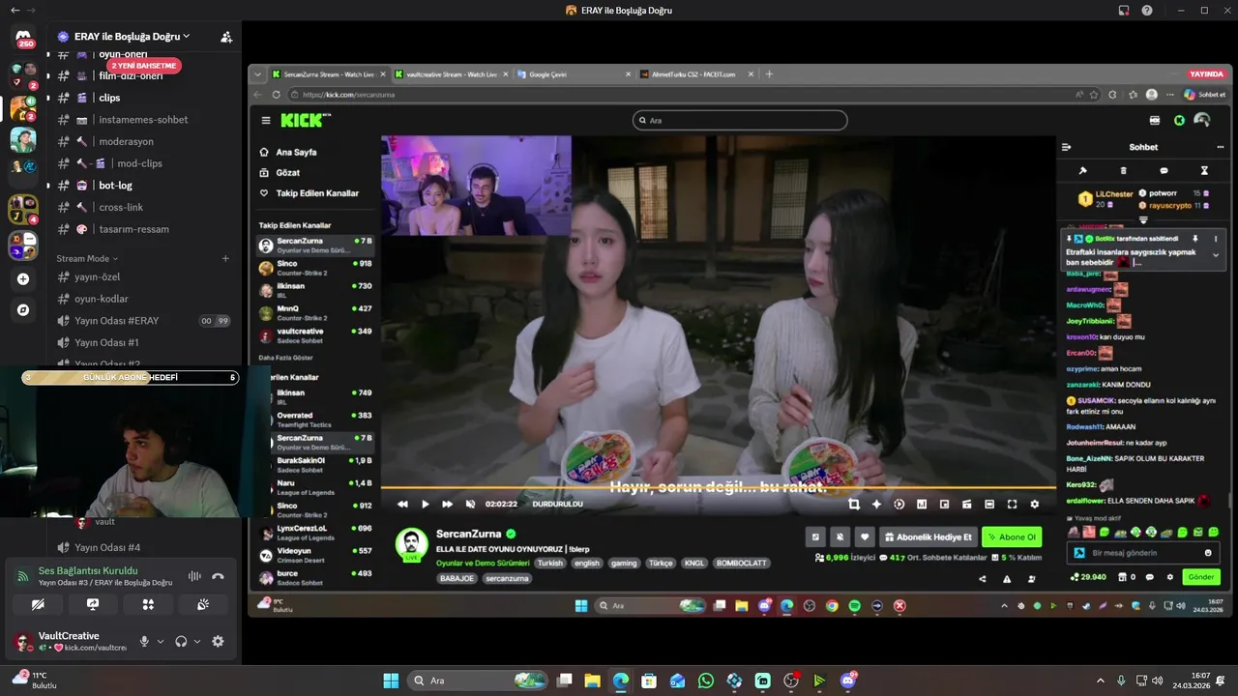Open Discover servers compass icon

click(23, 310)
